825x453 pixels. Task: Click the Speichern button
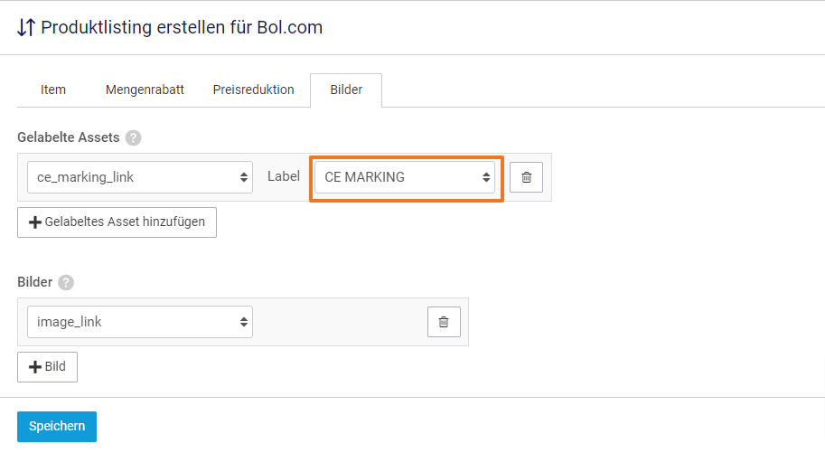tap(57, 427)
